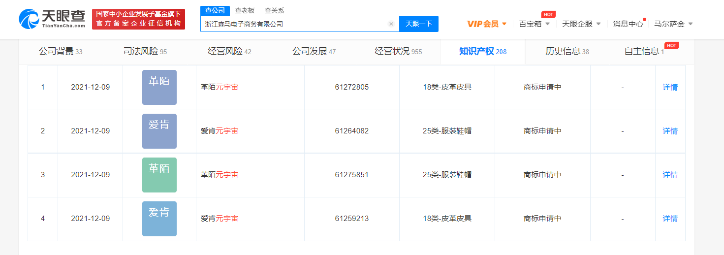This screenshot has width=724, height=255.
Task: Open 详情 link for trademark 61259213
Action: (670, 219)
